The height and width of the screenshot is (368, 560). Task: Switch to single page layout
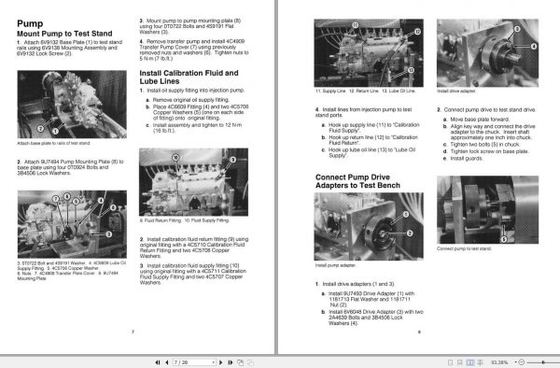coord(451,362)
